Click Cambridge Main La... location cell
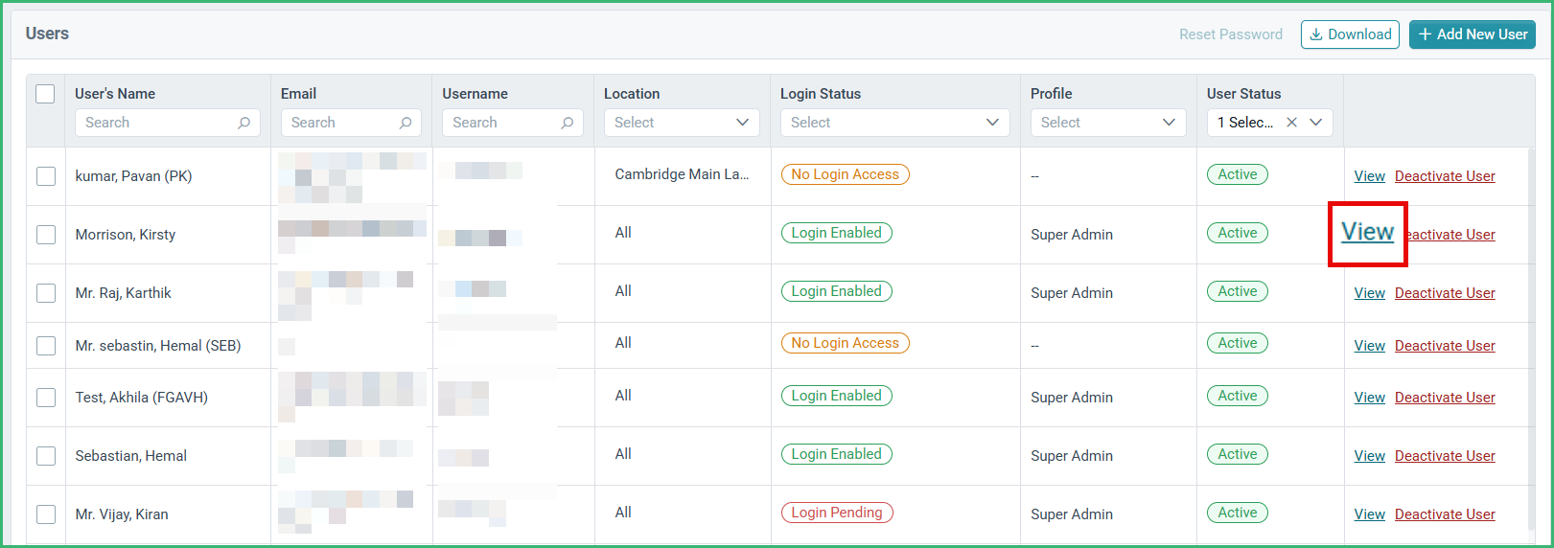Viewport: 1554px width, 548px height. pyautogui.click(x=682, y=174)
